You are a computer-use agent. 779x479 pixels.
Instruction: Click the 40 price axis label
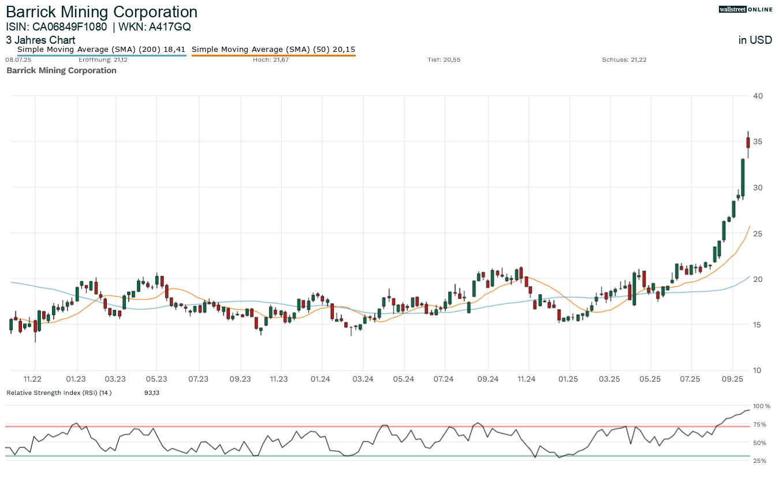pos(758,96)
